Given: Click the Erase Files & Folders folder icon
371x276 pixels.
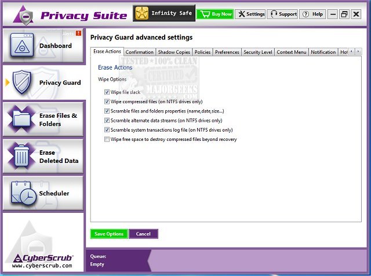Looking at the screenshot, I should [x=21, y=119].
